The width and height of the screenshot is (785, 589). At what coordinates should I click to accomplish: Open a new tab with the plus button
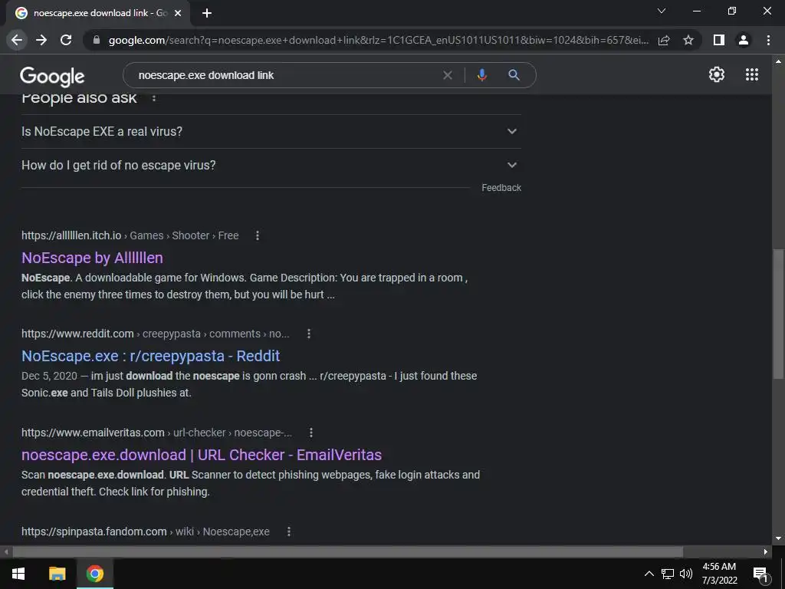coord(207,13)
